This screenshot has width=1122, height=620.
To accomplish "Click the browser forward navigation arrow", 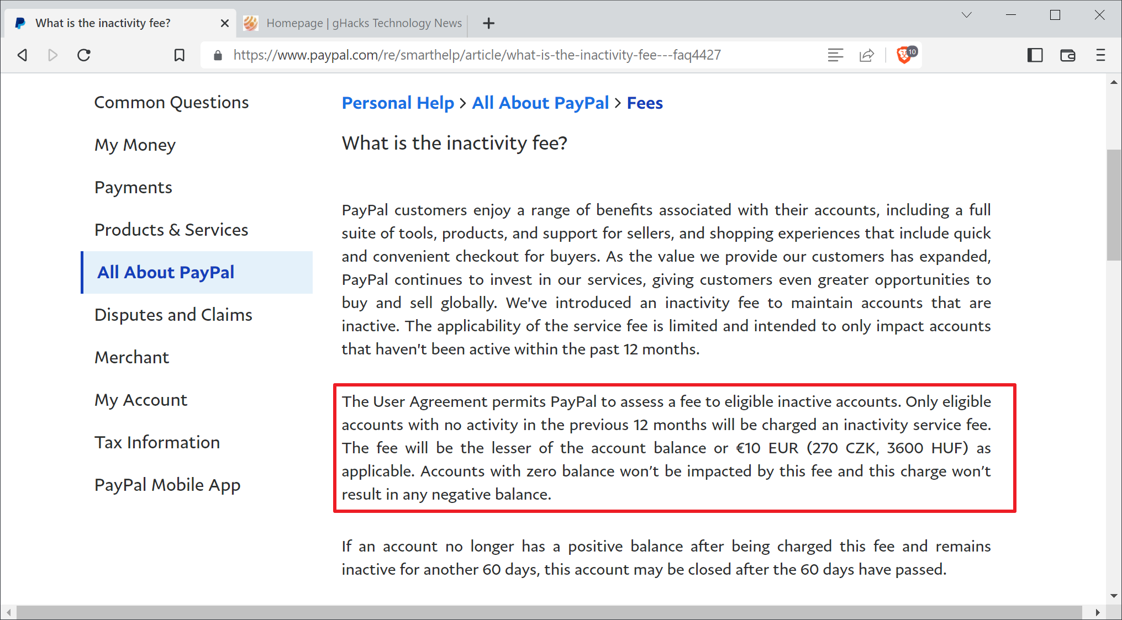I will (54, 54).
